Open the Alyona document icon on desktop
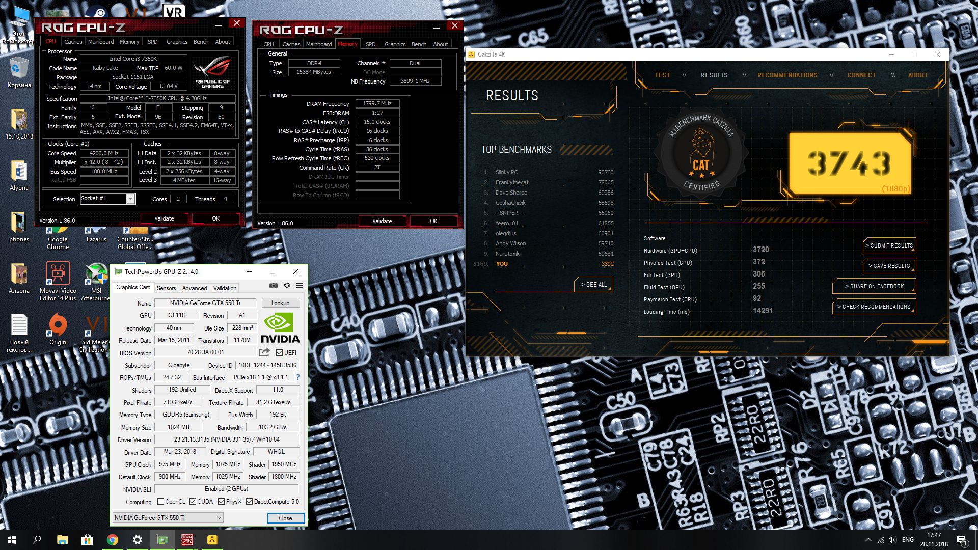 tap(19, 175)
